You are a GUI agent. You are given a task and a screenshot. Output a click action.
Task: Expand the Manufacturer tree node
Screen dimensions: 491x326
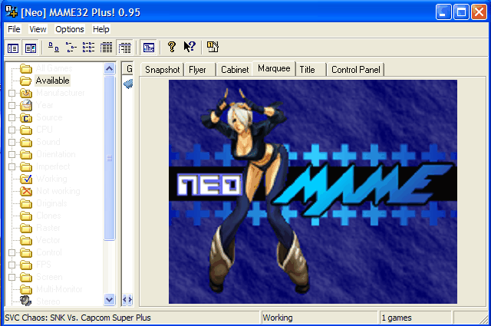pos(12,93)
